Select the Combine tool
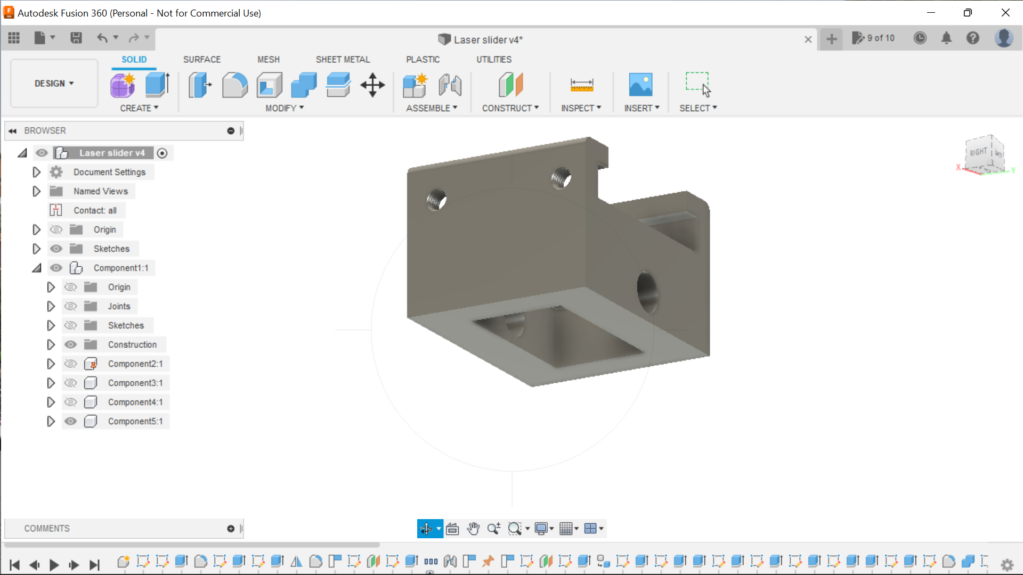The width and height of the screenshot is (1023, 575). point(304,85)
